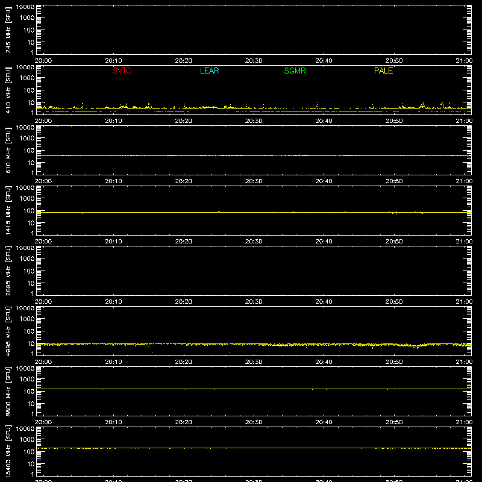
Task: Select the 20:40 label below 1415 MHz plot
Action: (x=324, y=242)
